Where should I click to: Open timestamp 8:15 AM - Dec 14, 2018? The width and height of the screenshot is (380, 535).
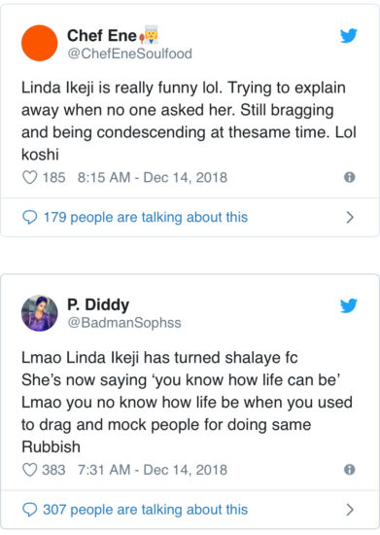153,177
